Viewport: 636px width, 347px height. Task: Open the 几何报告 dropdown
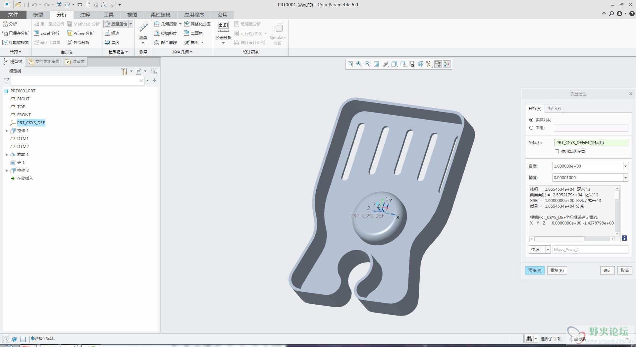[x=180, y=24]
